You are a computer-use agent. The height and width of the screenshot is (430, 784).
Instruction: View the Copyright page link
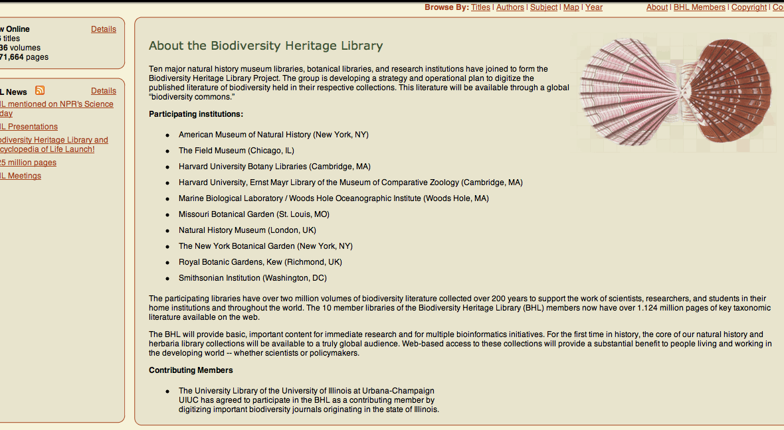pyautogui.click(x=749, y=7)
